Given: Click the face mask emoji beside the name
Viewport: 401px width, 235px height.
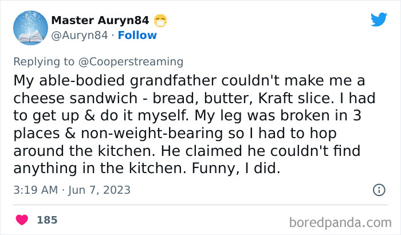Looking at the screenshot, I should point(160,21).
